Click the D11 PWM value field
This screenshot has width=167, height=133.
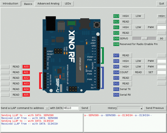[x=161, y=27]
